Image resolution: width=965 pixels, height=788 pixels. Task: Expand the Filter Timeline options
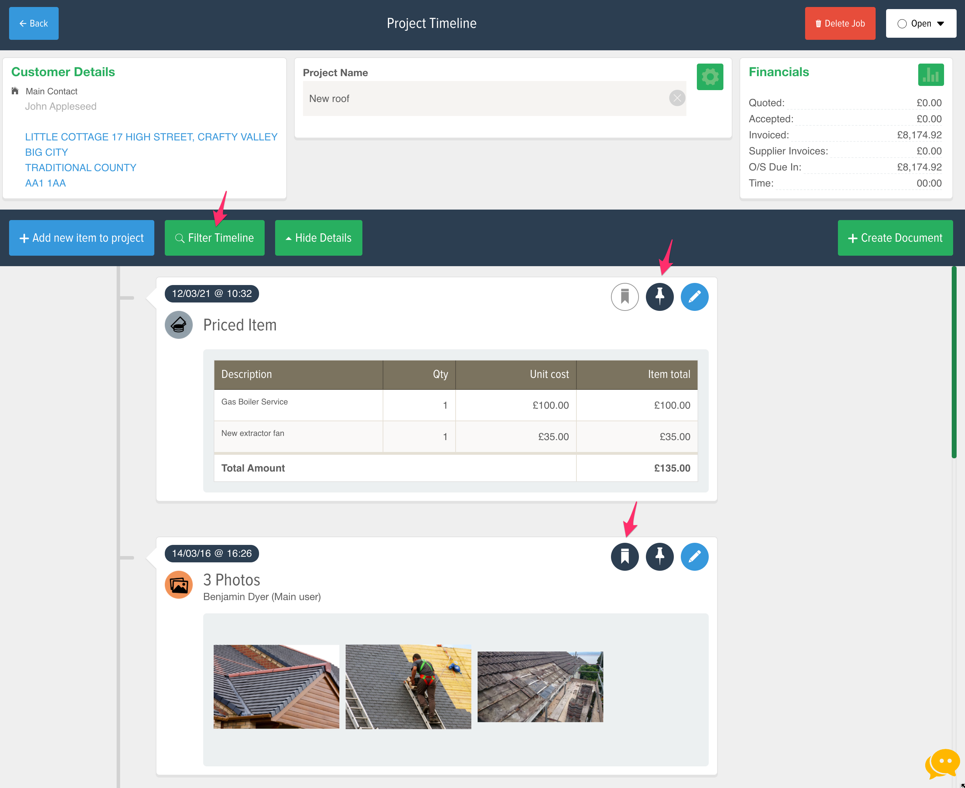pos(214,238)
